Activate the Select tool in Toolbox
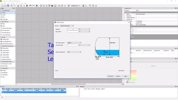 8,13
